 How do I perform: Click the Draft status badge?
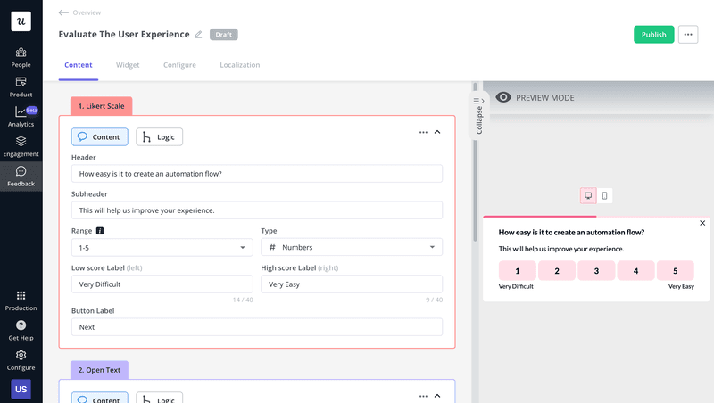224,35
